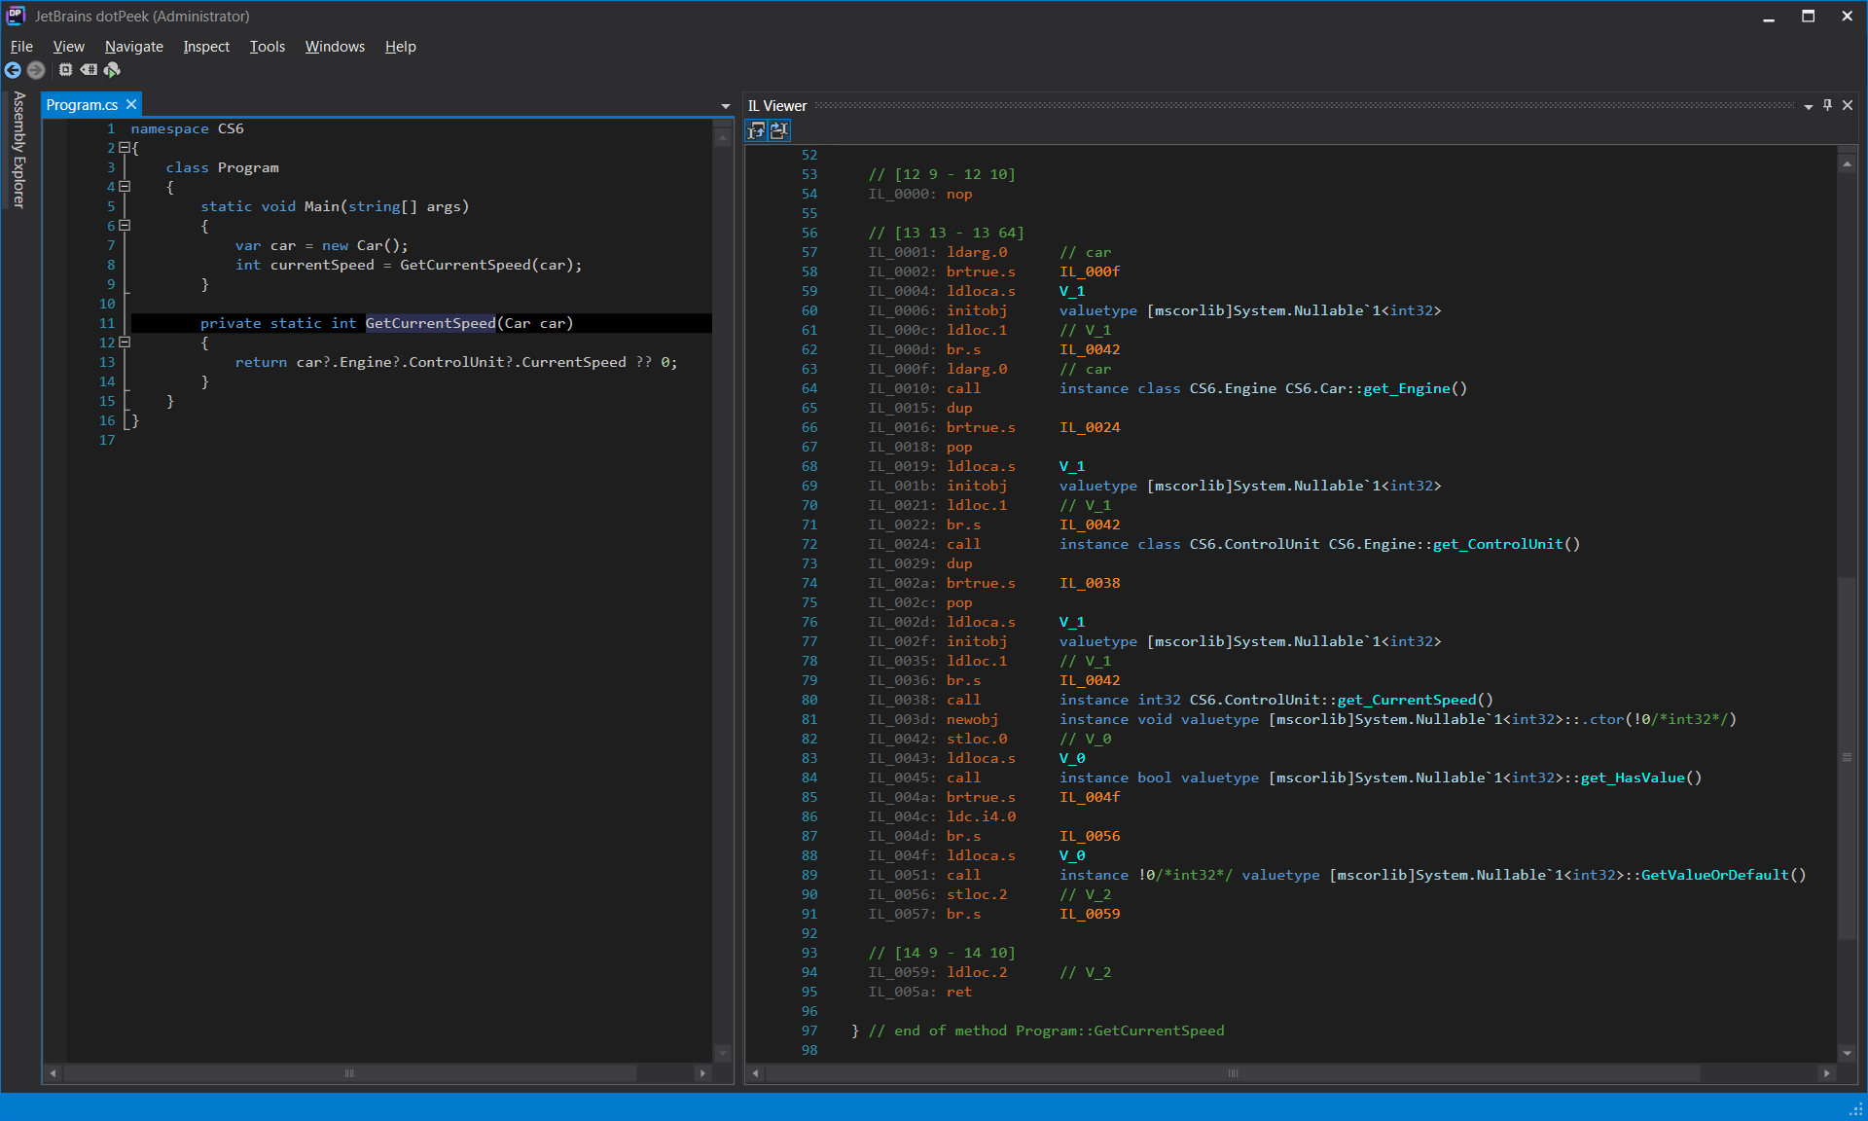
Task: Click the dotPeek icon in the title bar
Action: pyautogui.click(x=14, y=16)
